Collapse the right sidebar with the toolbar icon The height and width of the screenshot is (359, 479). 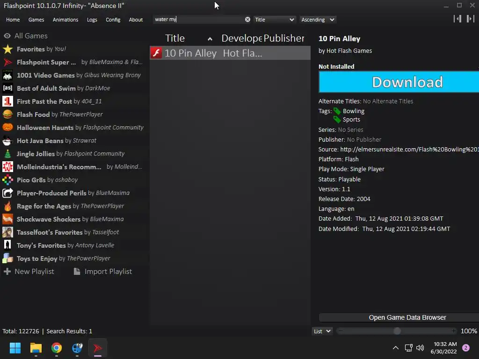click(x=471, y=19)
